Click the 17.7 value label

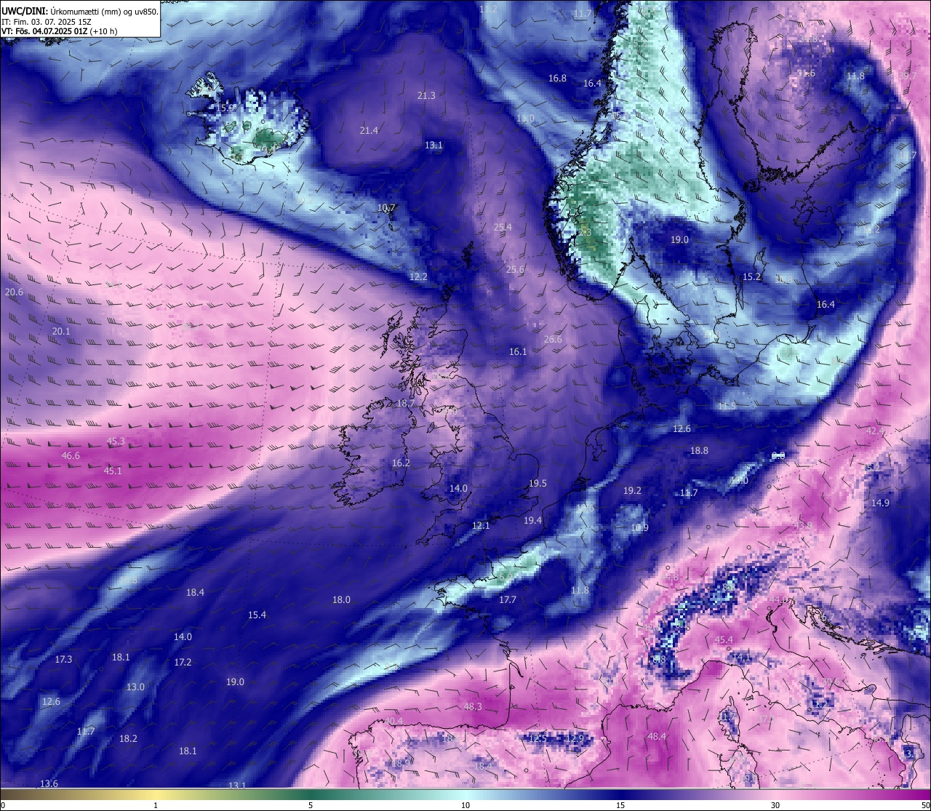pyautogui.click(x=508, y=600)
